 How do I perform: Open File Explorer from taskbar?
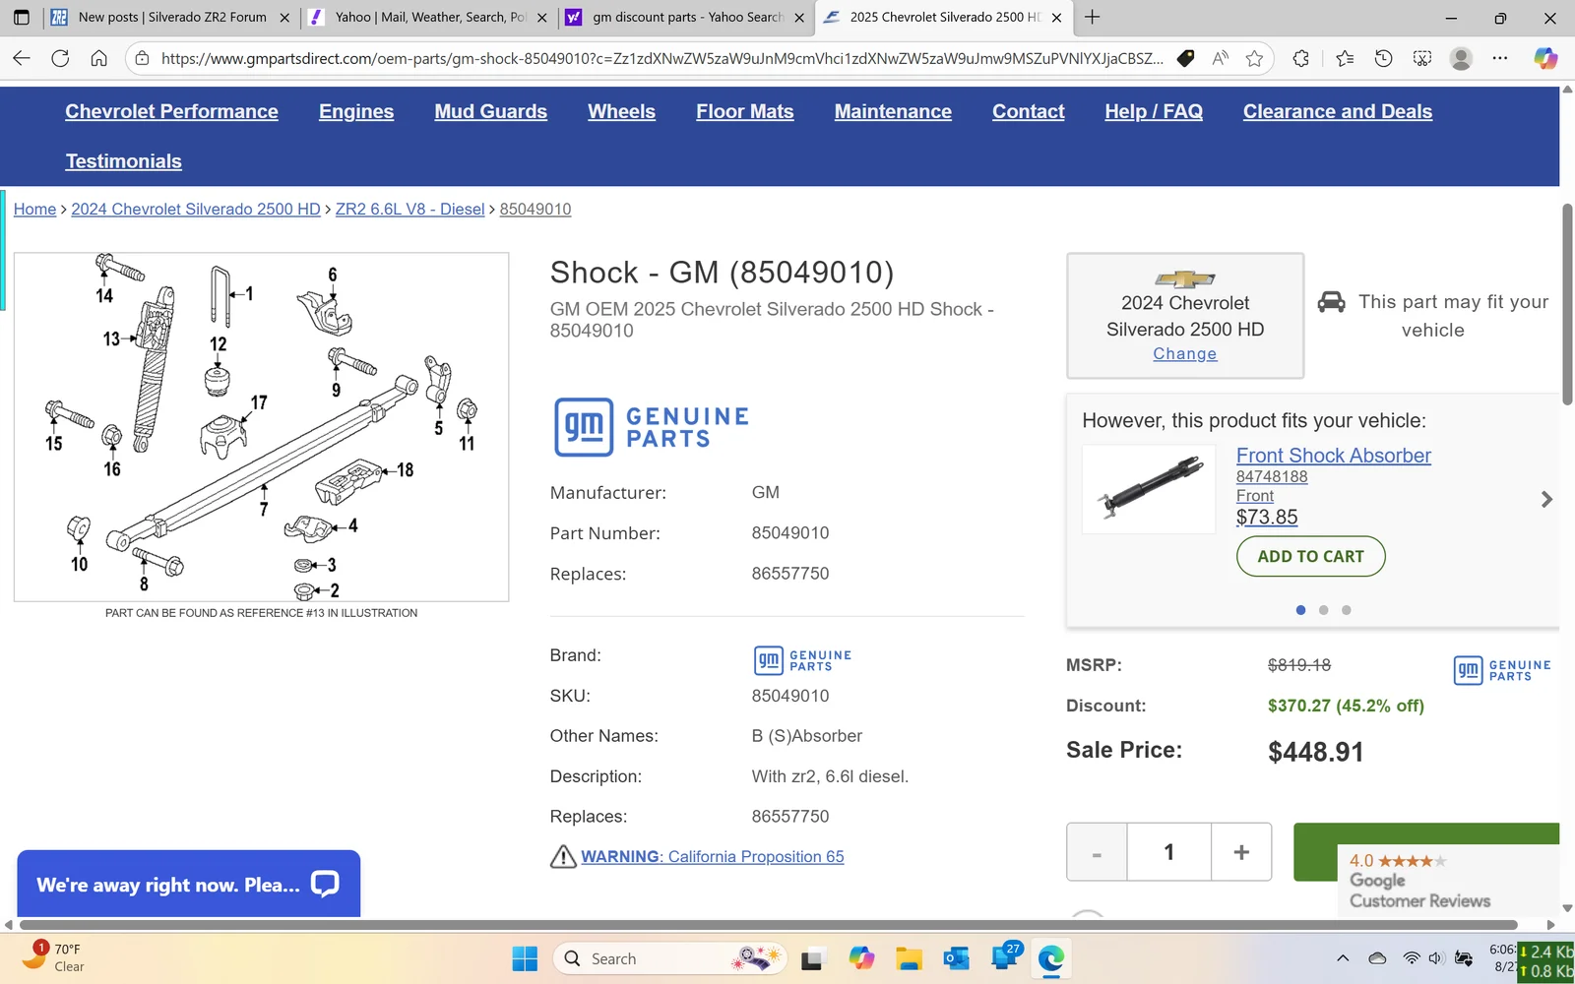(x=908, y=958)
